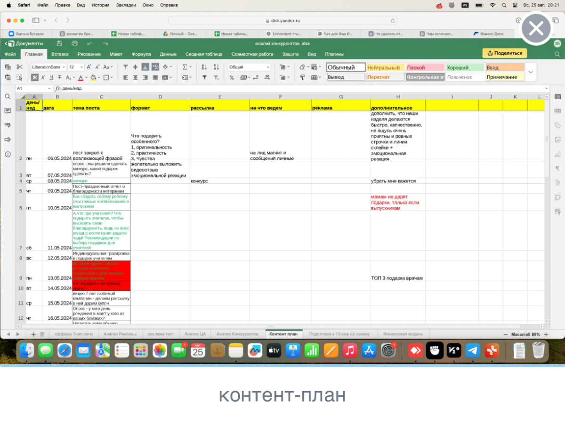This screenshot has height=424, width=565.
Task: Add a new sheet with plus button
Action: click(x=33, y=334)
